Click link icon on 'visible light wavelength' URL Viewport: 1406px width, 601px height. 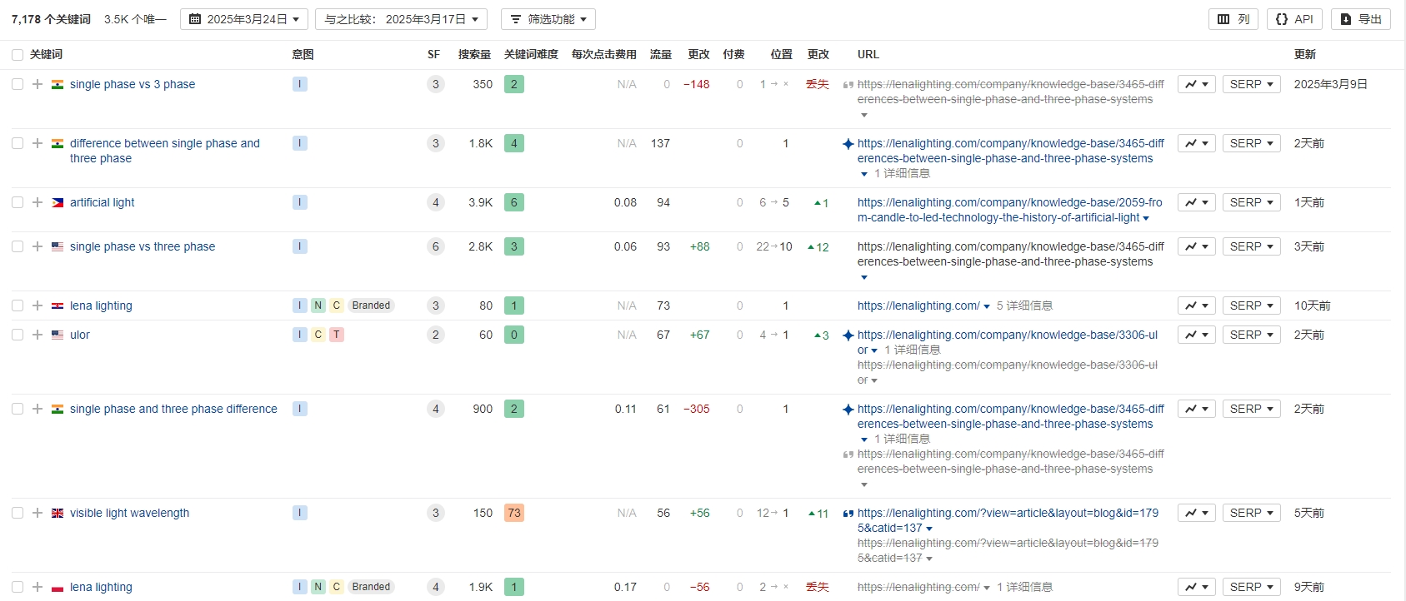(848, 514)
